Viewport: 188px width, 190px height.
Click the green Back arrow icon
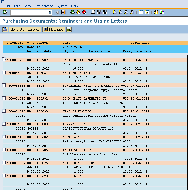[x=73, y=12]
